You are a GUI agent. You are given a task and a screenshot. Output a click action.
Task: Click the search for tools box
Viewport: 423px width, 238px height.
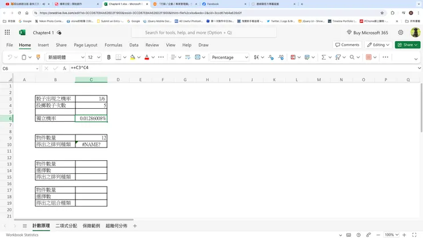point(203,33)
